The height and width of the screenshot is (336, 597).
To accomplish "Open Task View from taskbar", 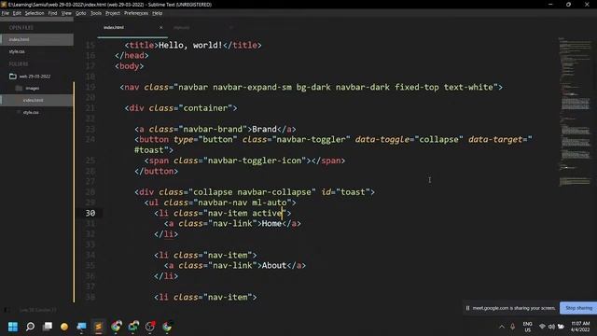I will point(48,327).
